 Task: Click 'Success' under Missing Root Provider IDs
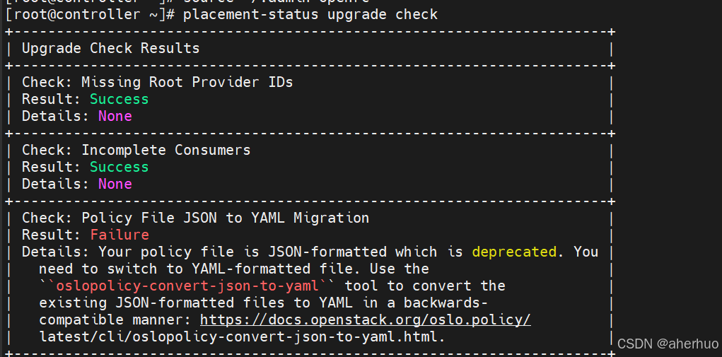(120, 100)
